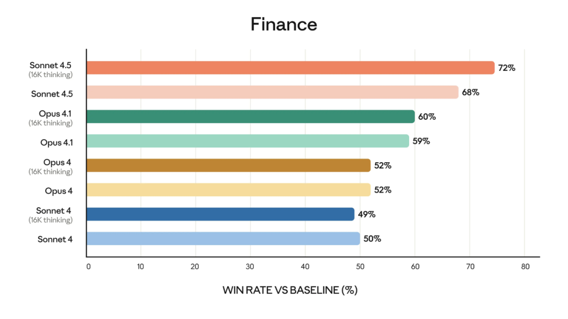Click the WIN RATE VS BASELINE axis title
Viewport: 568px width, 319px height.
point(290,290)
